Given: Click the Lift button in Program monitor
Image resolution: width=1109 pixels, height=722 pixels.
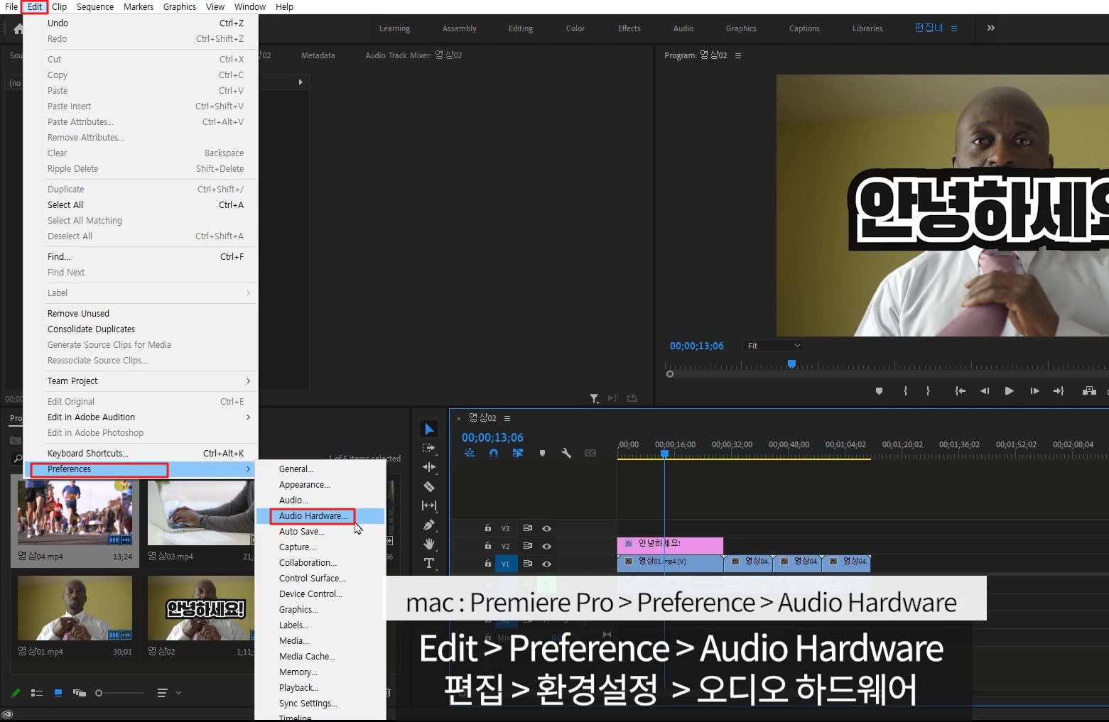Looking at the screenshot, I should coord(1088,391).
